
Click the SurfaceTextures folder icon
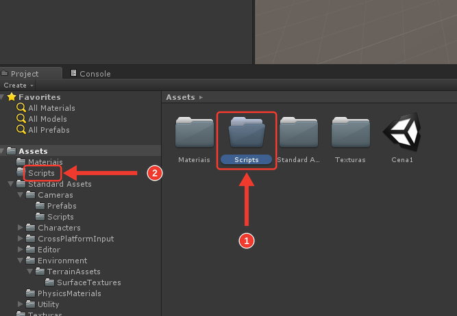(49, 282)
